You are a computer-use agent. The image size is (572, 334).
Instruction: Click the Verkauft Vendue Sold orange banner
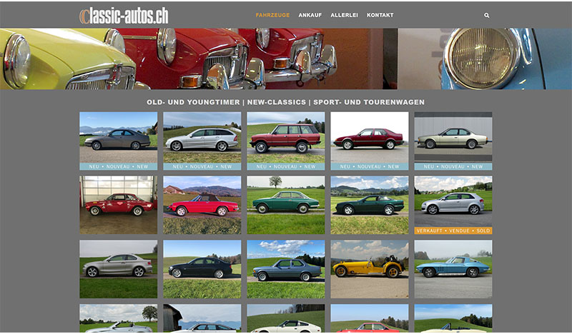tap(453, 231)
